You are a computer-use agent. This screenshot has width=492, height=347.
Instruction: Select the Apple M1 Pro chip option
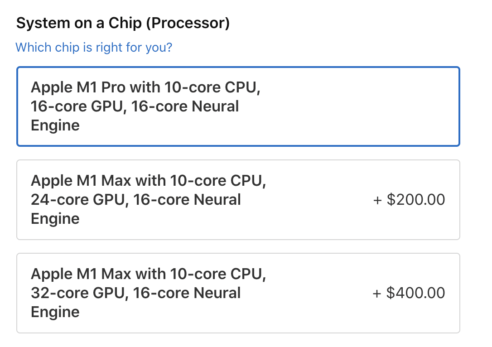pyautogui.click(x=238, y=106)
